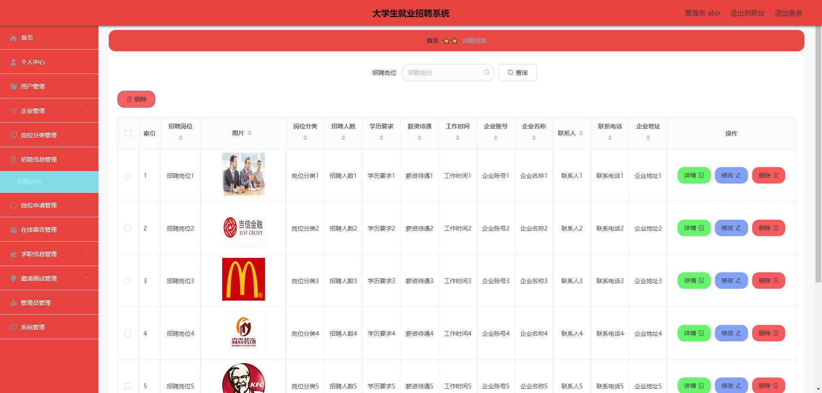Viewport: 822px width, 393px height.
Task: Sort by 企业名称 column arrows
Action: [x=534, y=138]
